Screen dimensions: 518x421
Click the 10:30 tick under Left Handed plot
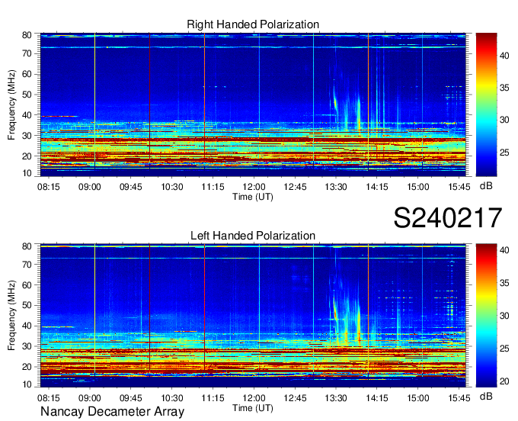tap(172, 398)
